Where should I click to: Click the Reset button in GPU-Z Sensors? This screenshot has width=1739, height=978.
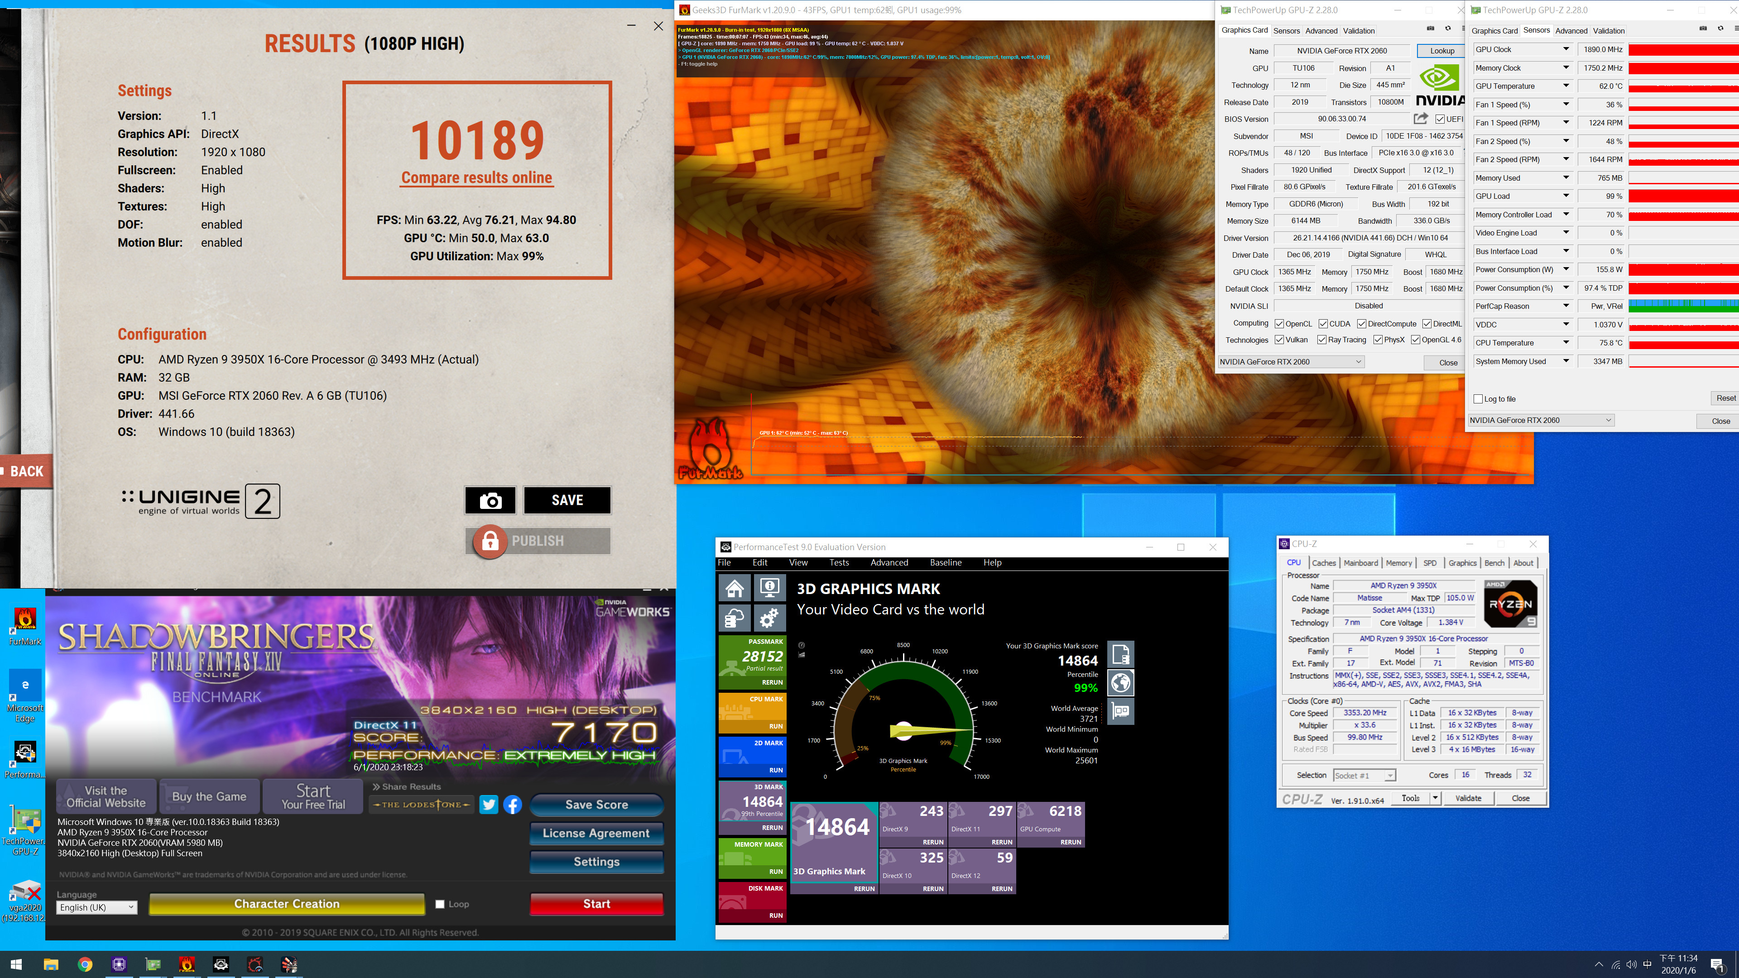coord(1725,398)
